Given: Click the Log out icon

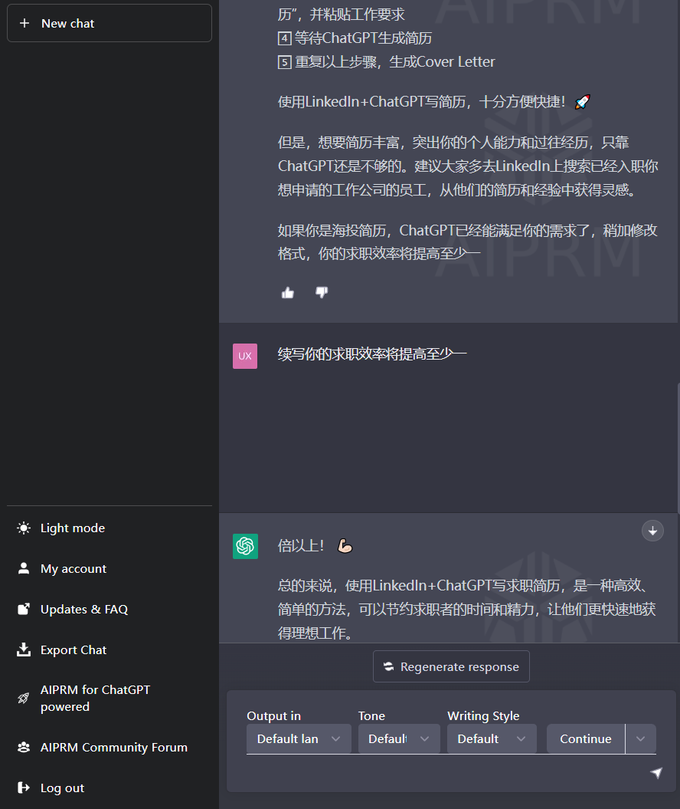Looking at the screenshot, I should (x=22, y=788).
